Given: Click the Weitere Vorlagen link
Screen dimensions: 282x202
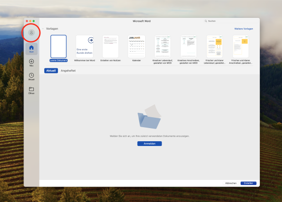Looking at the screenshot, I should pyautogui.click(x=244, y=29).
